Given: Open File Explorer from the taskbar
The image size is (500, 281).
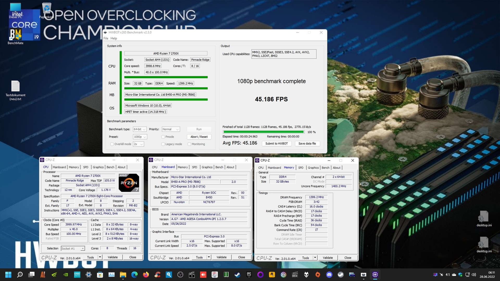Looking at the screenshot, I should (123, 274).
